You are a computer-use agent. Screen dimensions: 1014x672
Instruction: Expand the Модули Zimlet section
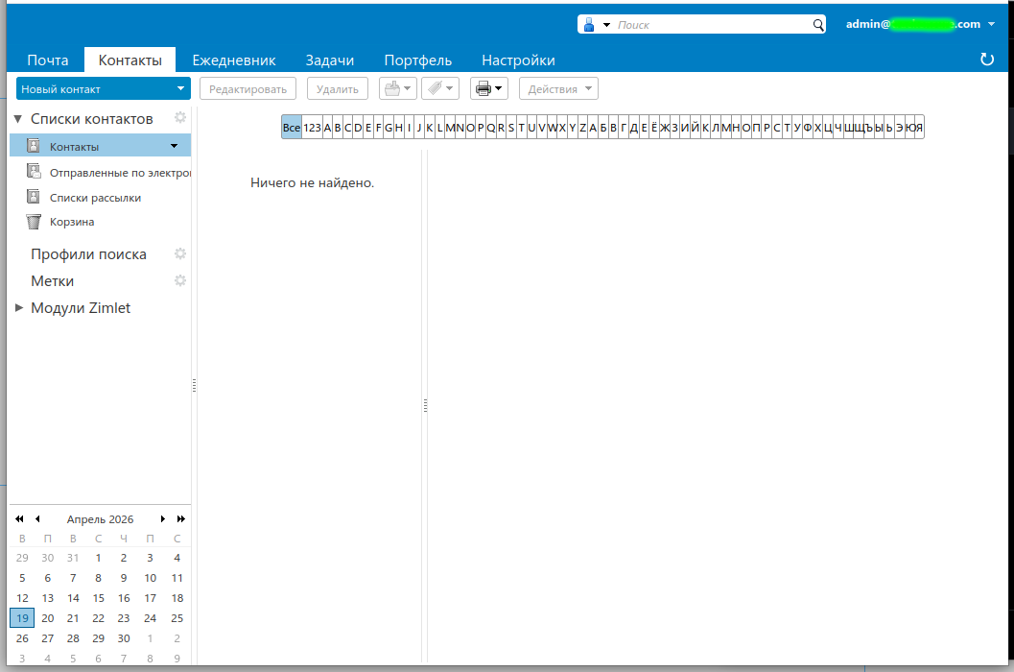(19, 307)
